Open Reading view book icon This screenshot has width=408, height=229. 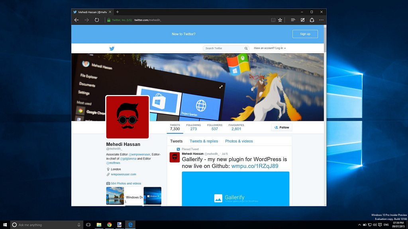pos(273,20)
